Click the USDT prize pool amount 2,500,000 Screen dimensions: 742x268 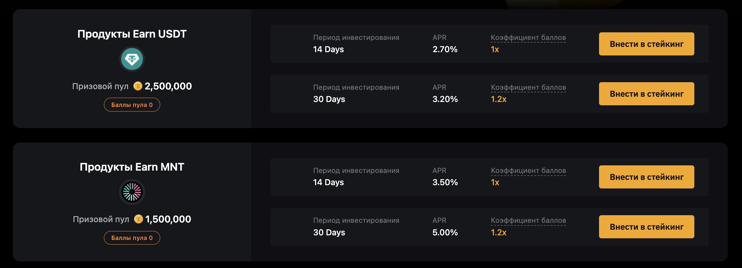(x=168, y=86)
